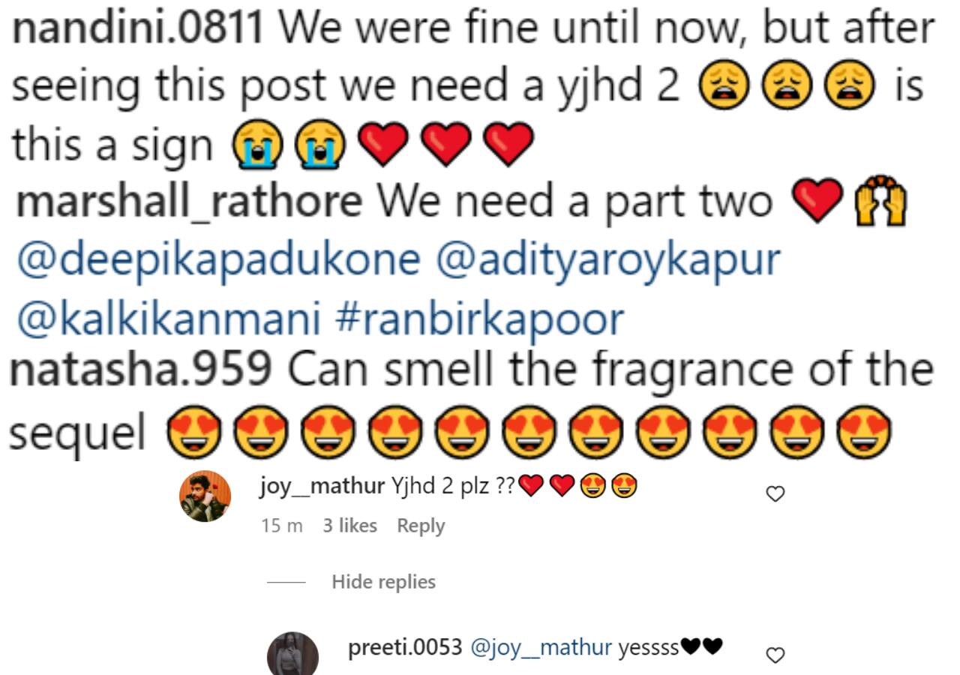Follow the @joy__mathur mention in the reply
The height and width of the screenshot is (675, 960).
pyautogui.click(x=541, y=647)
